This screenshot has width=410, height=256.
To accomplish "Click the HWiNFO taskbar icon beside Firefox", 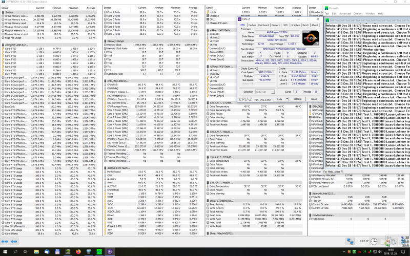I will [89, 252].
